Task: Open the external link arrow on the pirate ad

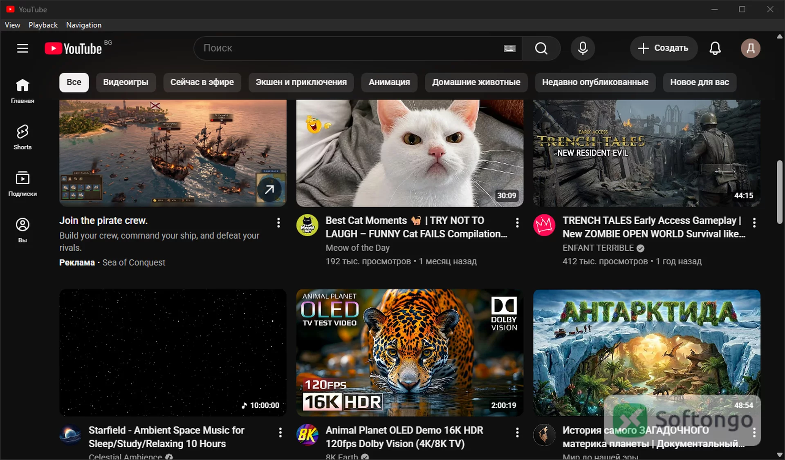Action: coord(269,190)
